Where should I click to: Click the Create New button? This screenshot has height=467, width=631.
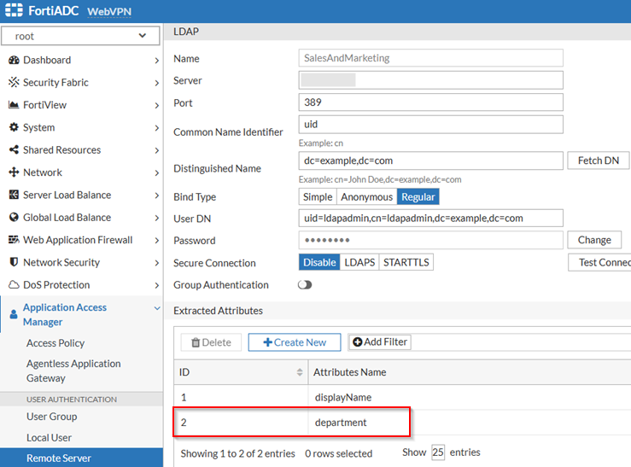tap(294, 342)
